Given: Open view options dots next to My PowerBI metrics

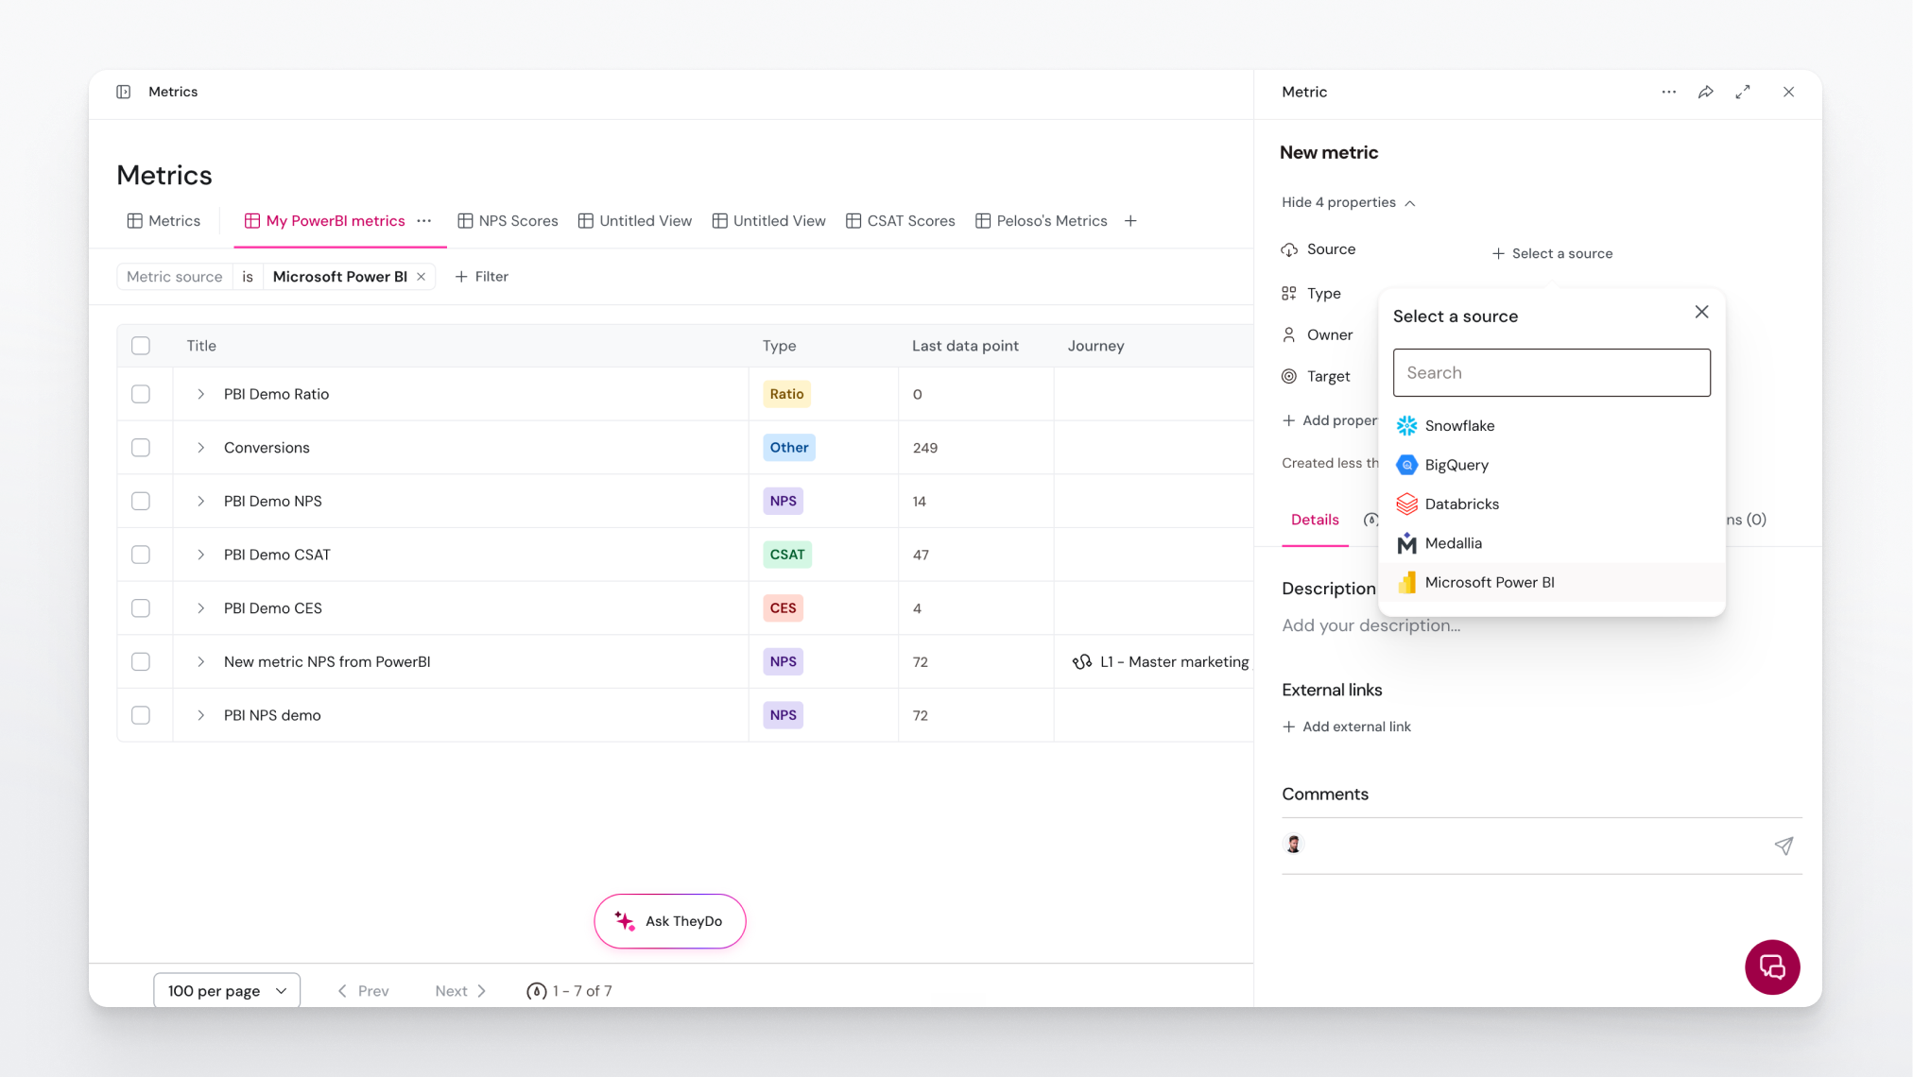Looking at the screenshot, I should click(424, 221).
